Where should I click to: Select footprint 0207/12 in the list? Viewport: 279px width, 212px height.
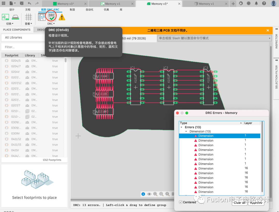click(x=32, y=83)
